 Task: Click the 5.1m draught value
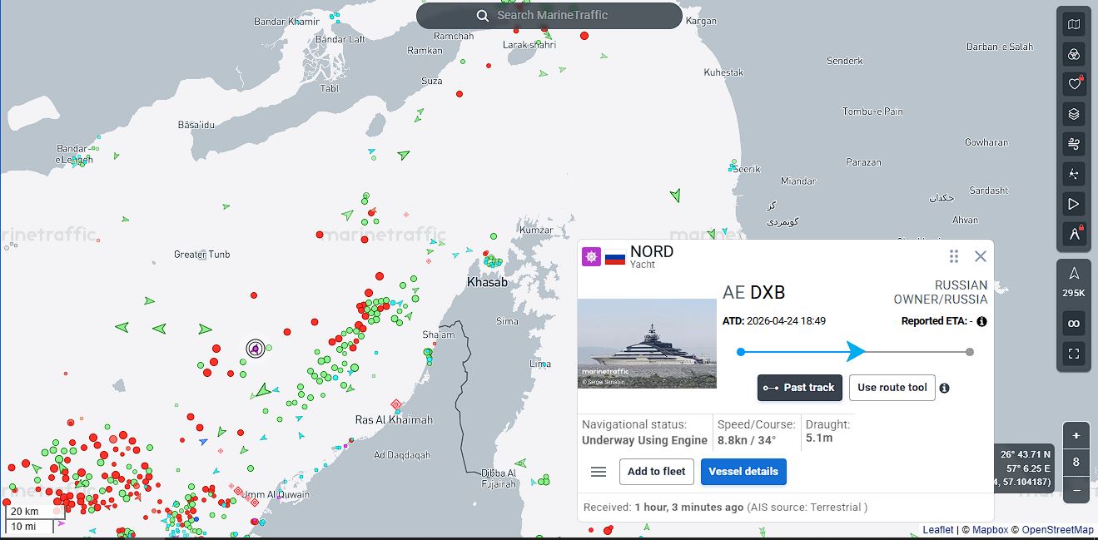[819, 438]
